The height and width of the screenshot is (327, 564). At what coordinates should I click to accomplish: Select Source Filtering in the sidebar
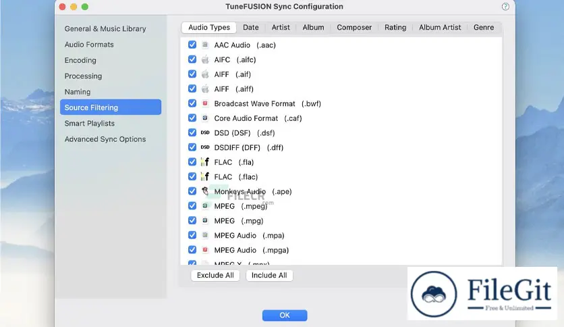click(x=111, y=107)
